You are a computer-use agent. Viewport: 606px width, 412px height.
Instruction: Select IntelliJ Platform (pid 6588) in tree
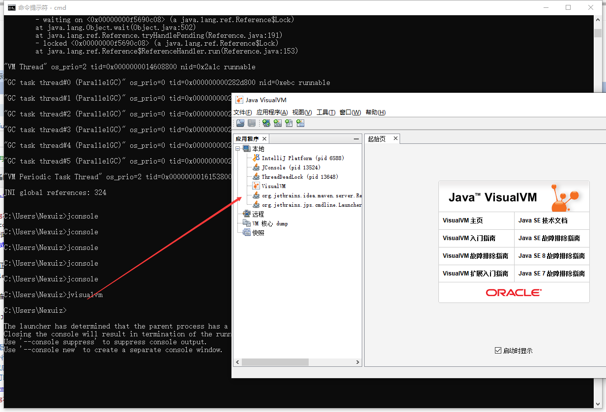point(303,158)
